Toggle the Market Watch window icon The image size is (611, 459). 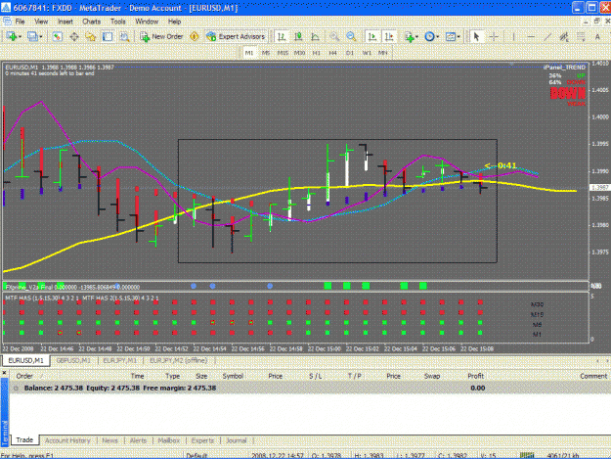click(x=58, y=36)
